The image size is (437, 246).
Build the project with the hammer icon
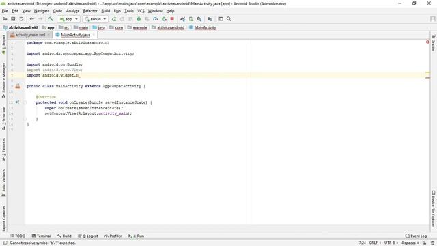pyautogui.click(x=51, y=19)
